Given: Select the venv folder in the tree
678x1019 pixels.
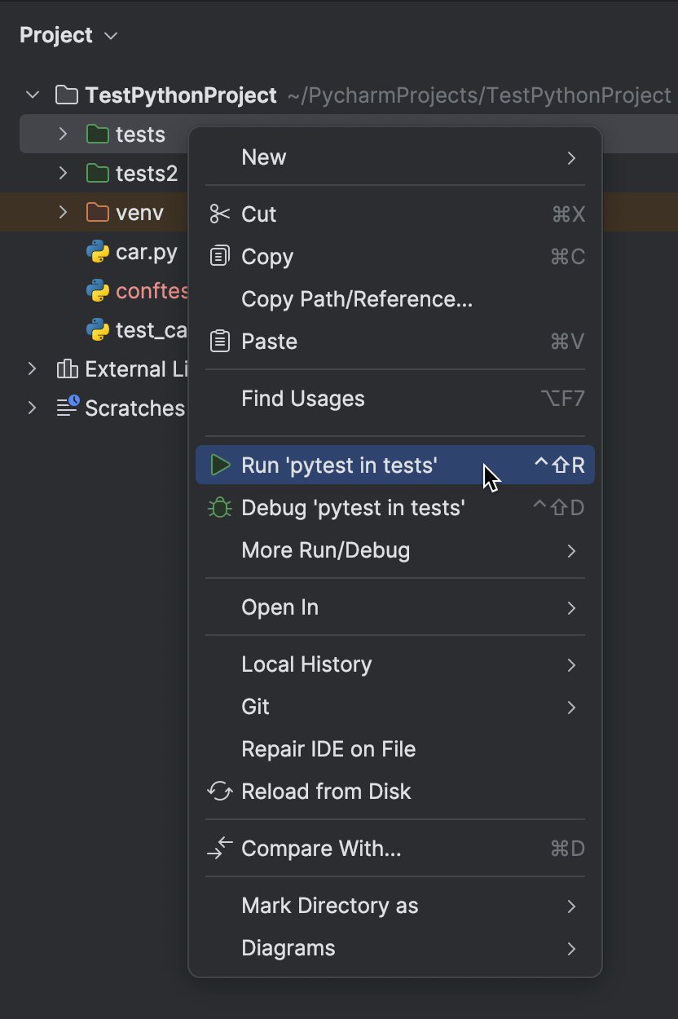Looking at the screenshot, I should point(130,212).
